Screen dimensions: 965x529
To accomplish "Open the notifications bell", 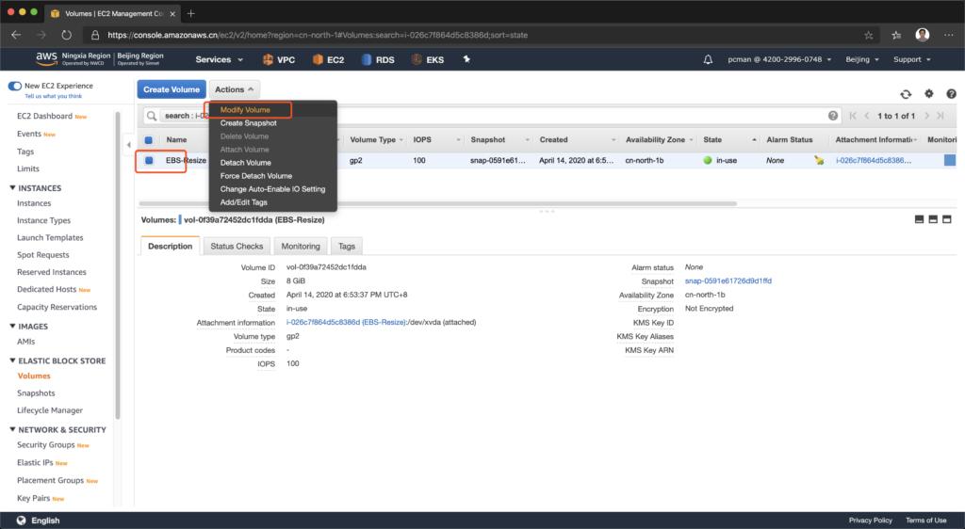I will tap(708, 59).
